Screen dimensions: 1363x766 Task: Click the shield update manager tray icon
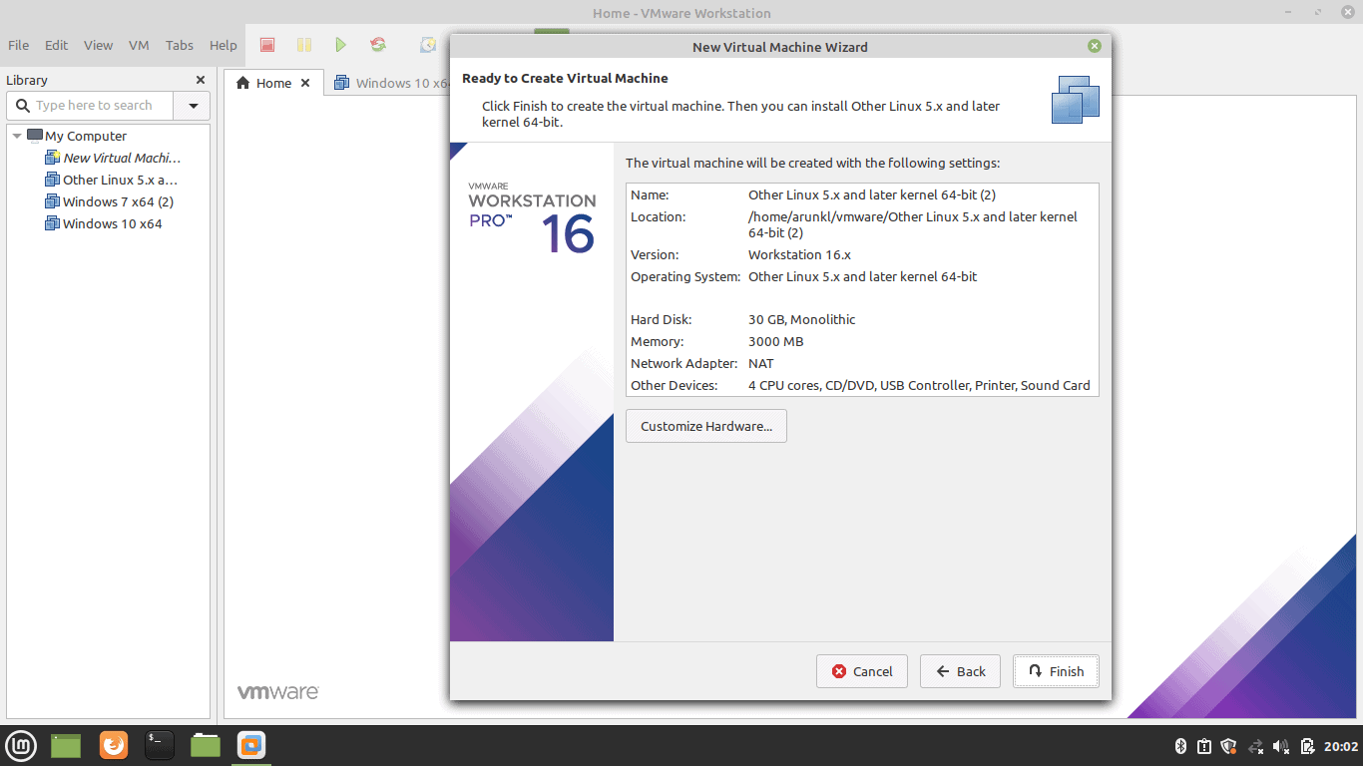(x=1229, y=746)
